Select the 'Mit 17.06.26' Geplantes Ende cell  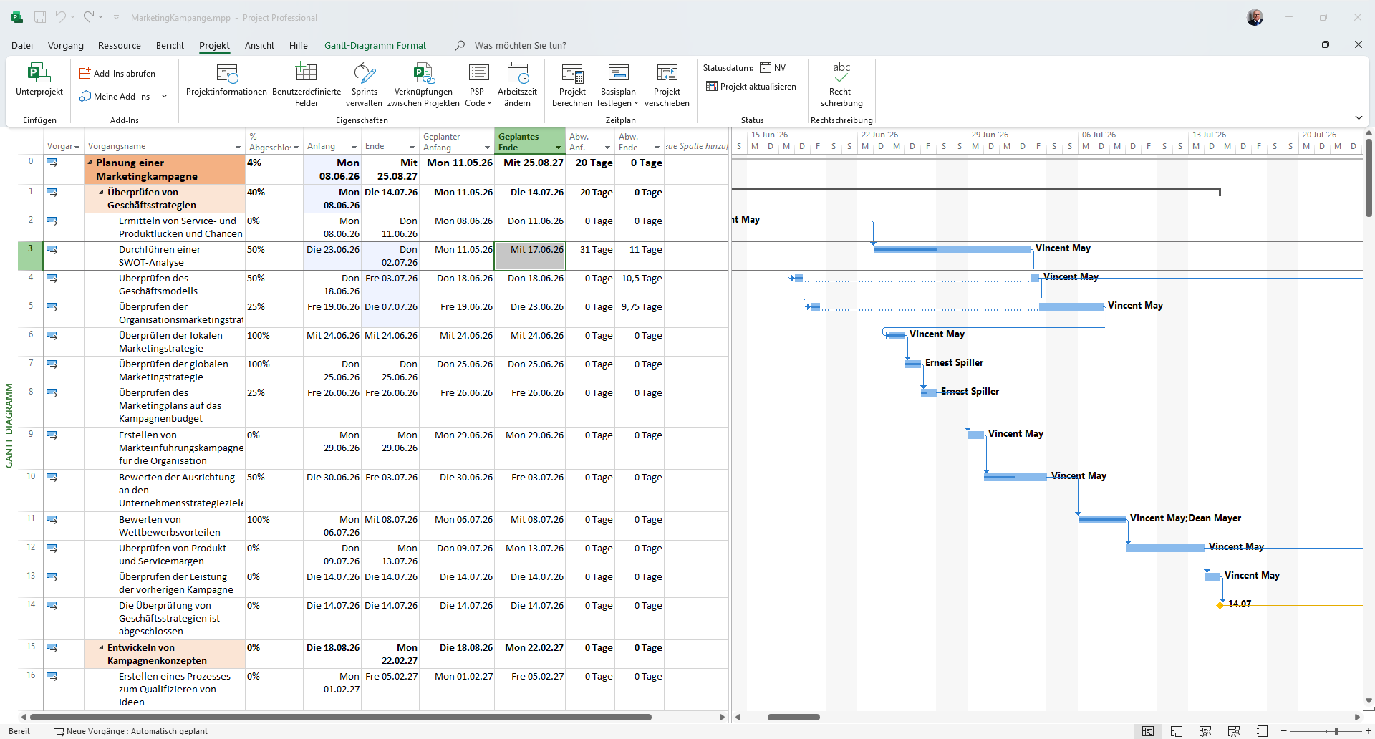tap(530, 256)
